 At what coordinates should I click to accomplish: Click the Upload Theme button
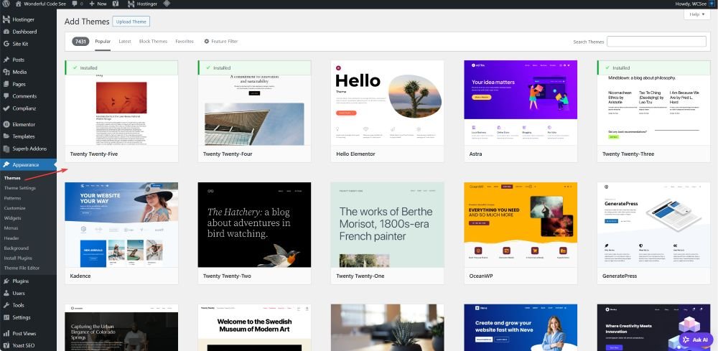point(131,22)
